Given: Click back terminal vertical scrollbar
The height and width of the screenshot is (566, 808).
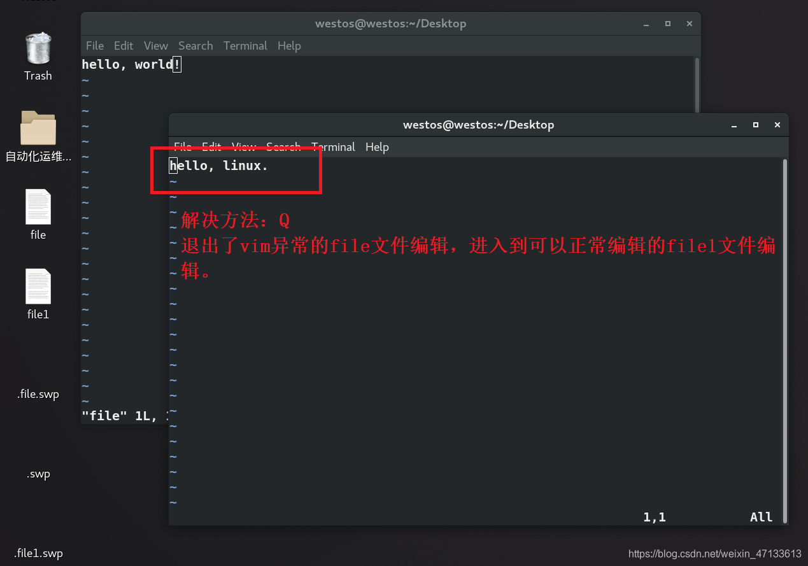Looking at the screenshot, I should point(697,85).
